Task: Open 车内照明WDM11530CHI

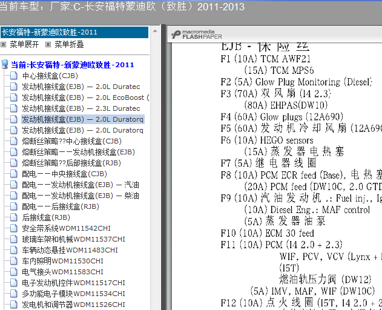Action: point(62,261)
